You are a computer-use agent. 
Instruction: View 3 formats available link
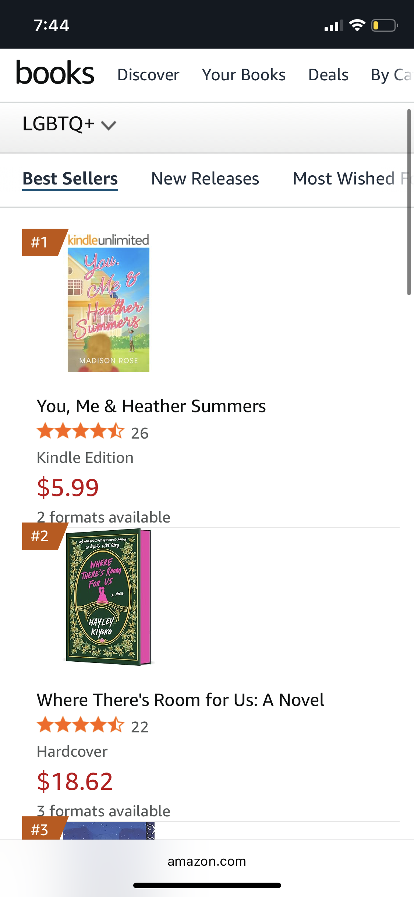click(103, 811)
